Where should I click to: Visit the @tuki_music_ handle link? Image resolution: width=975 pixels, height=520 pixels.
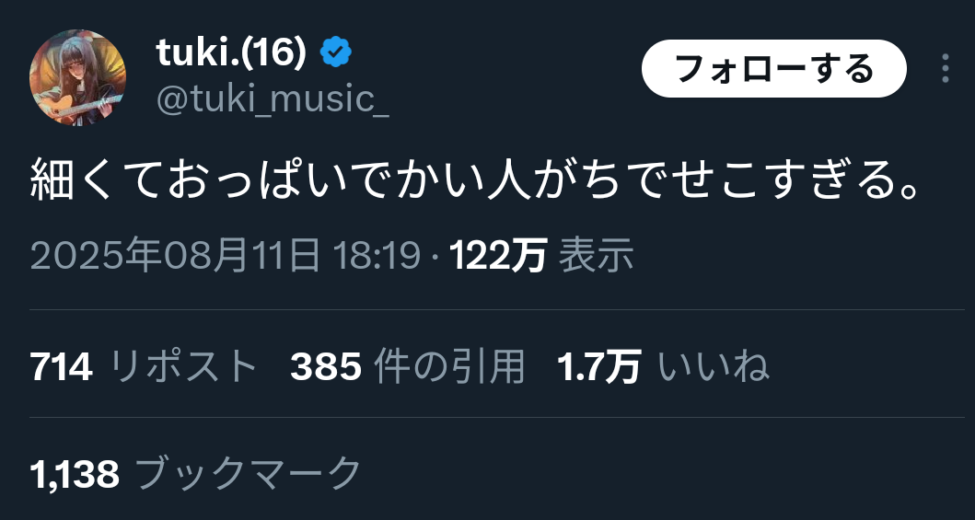pyautogui.click(x=273, y=100)
